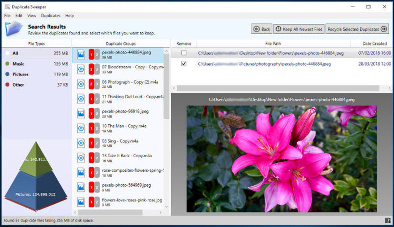Click blue Pictures section of pyramid chart
The image size is (394, 227).
36,190
